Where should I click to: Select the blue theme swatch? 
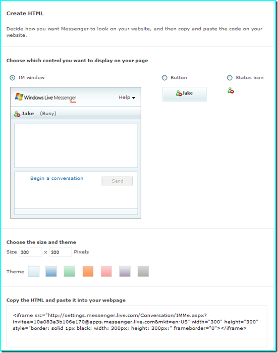[x=51, y=271]
